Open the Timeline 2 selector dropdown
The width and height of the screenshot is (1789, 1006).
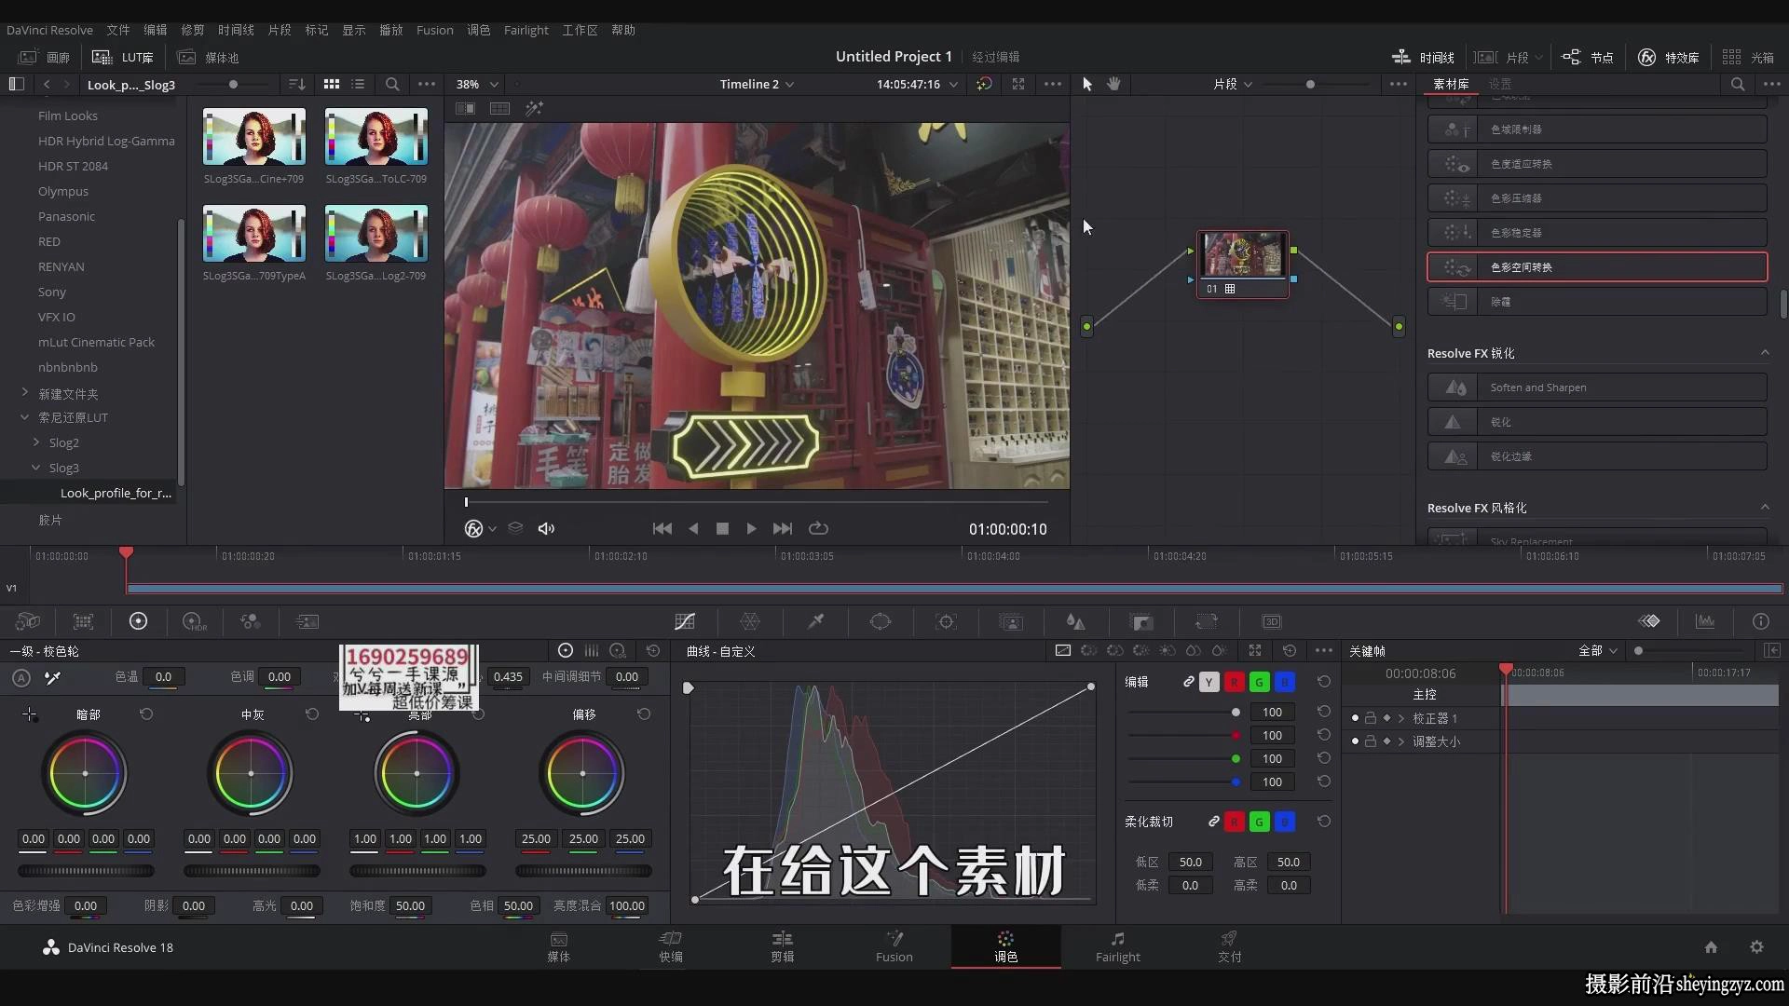757,84
